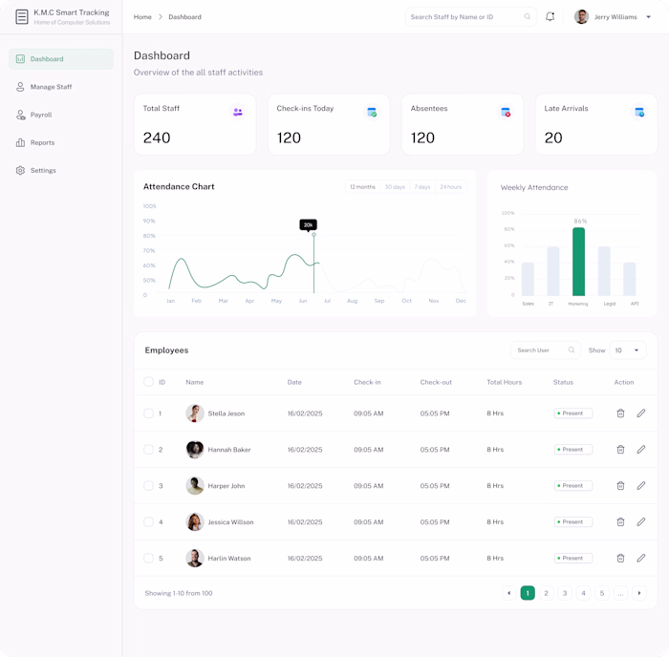
Task: Click the current page 1 button
Action: (x=528, y=593)
